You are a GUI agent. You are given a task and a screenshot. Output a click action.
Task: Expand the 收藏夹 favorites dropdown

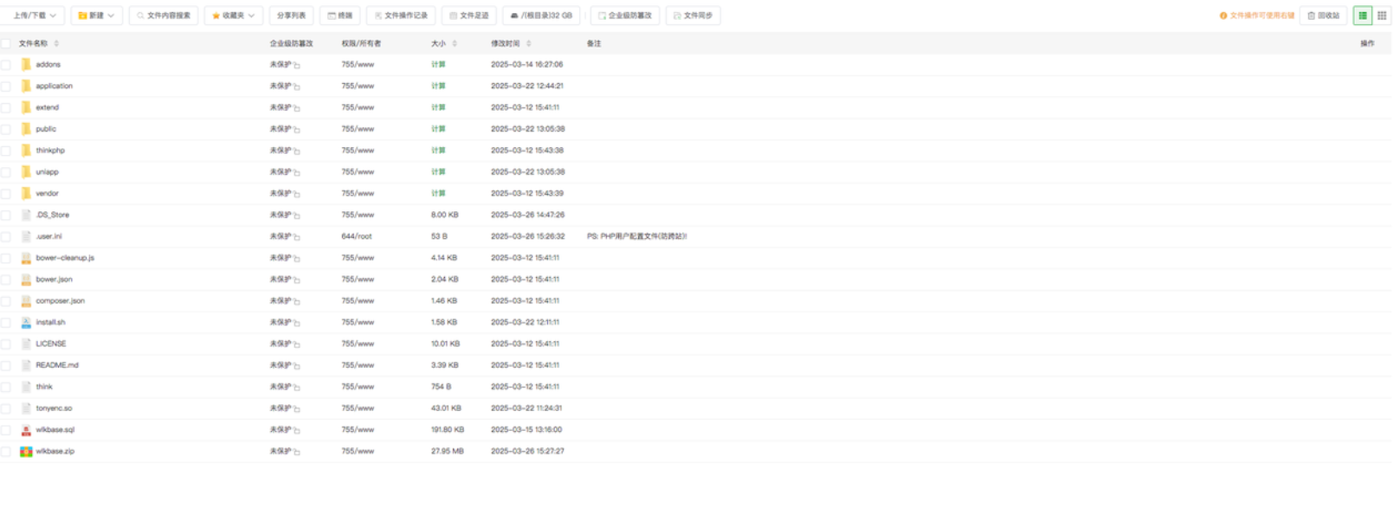233,16
